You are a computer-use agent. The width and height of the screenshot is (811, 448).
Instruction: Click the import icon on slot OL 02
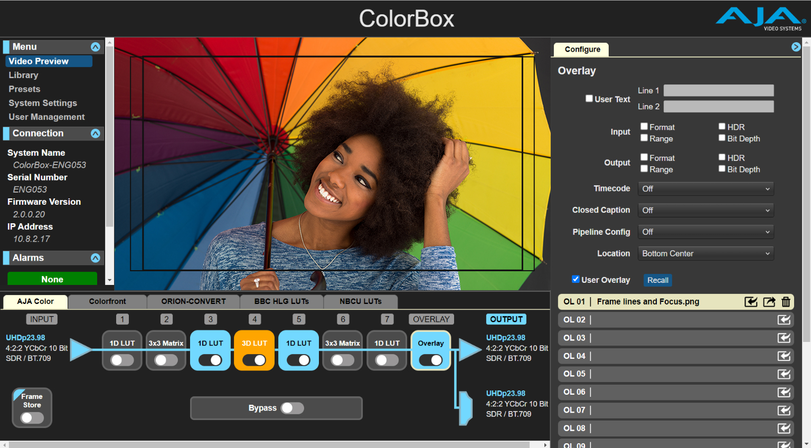point(784,320)
